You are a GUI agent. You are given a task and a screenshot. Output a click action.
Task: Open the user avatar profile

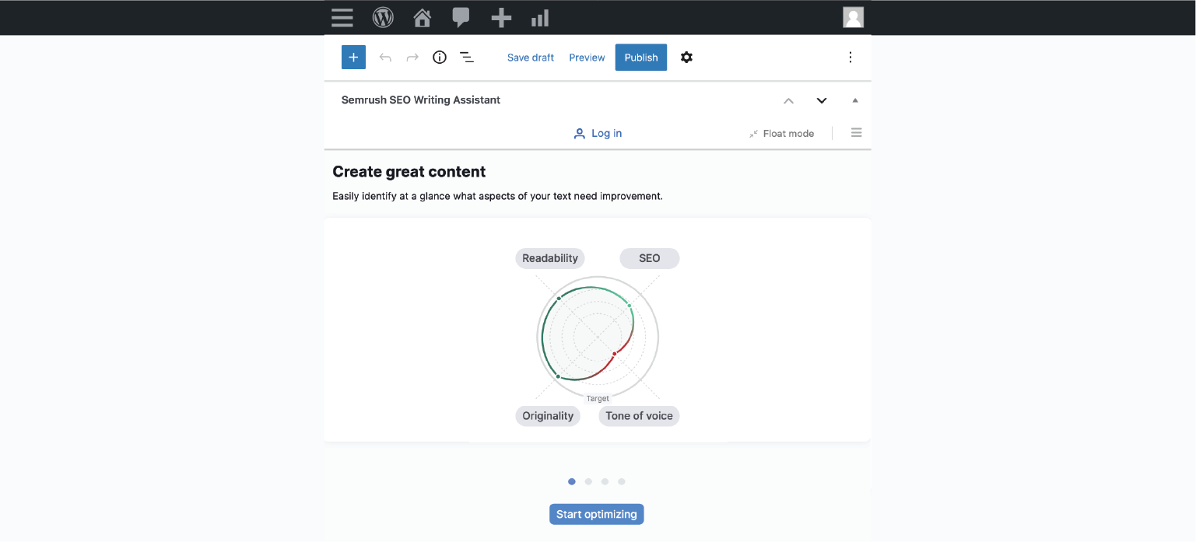tap(854, 17)
